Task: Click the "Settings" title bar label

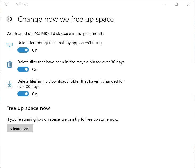Action: click(22, 4)
